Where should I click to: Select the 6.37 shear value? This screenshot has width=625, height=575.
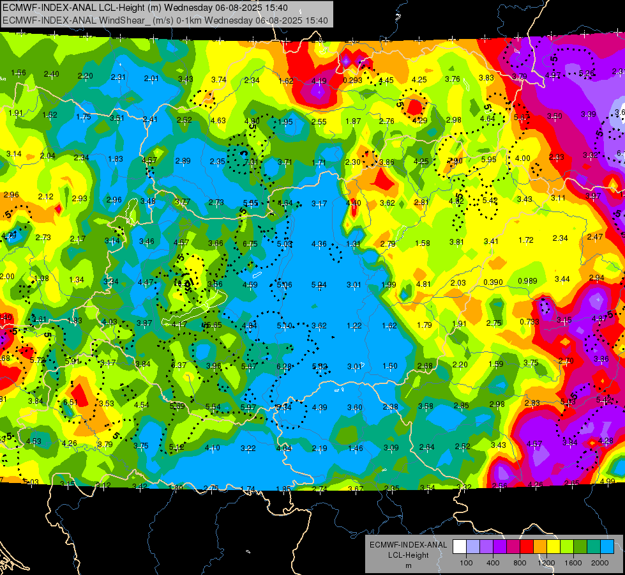coord(179,365)
